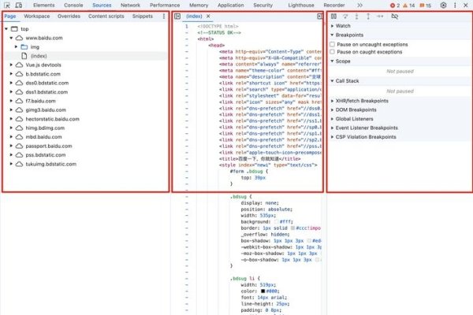Click the #fff background color swatch
The width and height of the screenshot is (473, 315).
(275, 222)
